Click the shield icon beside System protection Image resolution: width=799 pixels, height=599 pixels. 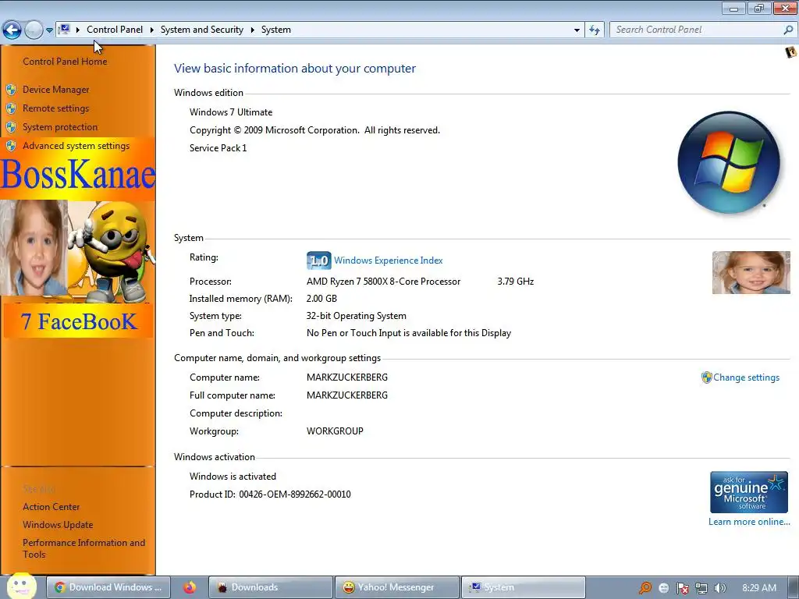pyautogui.click(x=11, y=127)
